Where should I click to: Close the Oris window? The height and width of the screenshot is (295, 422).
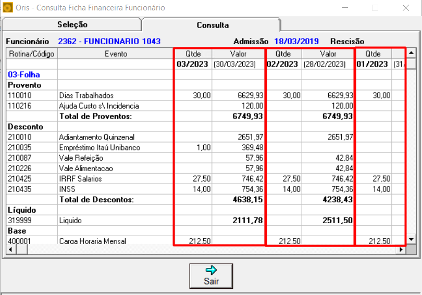[x=405, y=8]
